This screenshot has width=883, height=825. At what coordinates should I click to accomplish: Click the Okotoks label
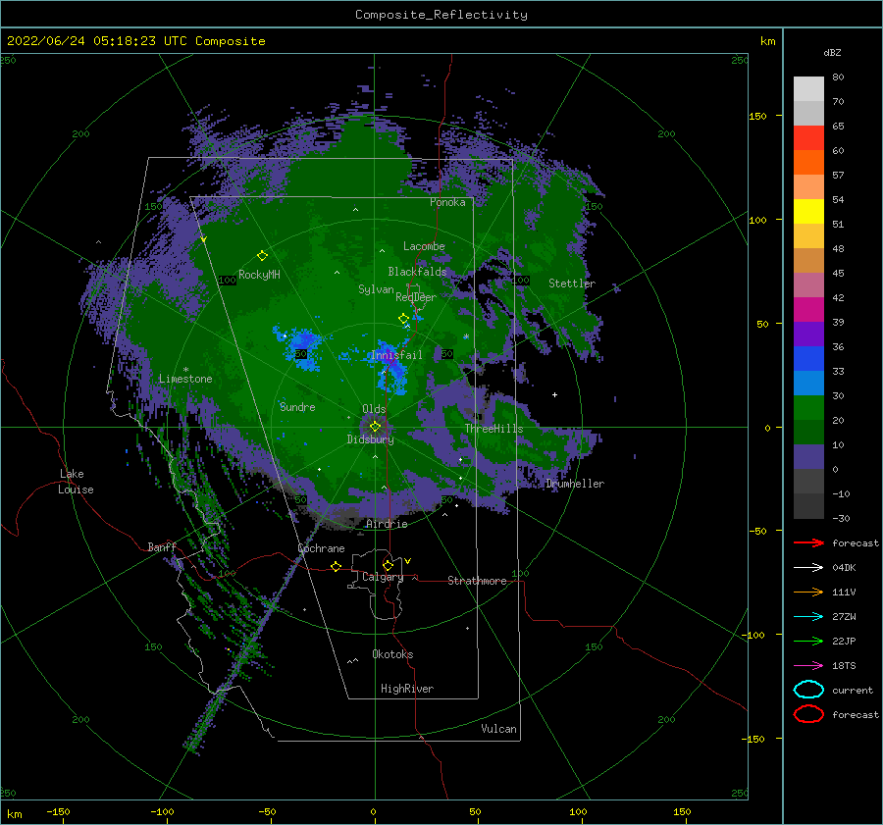[392, 654]
